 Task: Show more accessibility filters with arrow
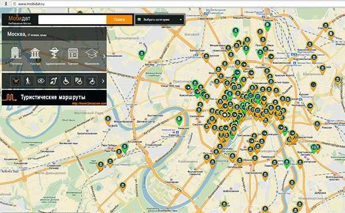pyautogui.click(x=103, y=81)
